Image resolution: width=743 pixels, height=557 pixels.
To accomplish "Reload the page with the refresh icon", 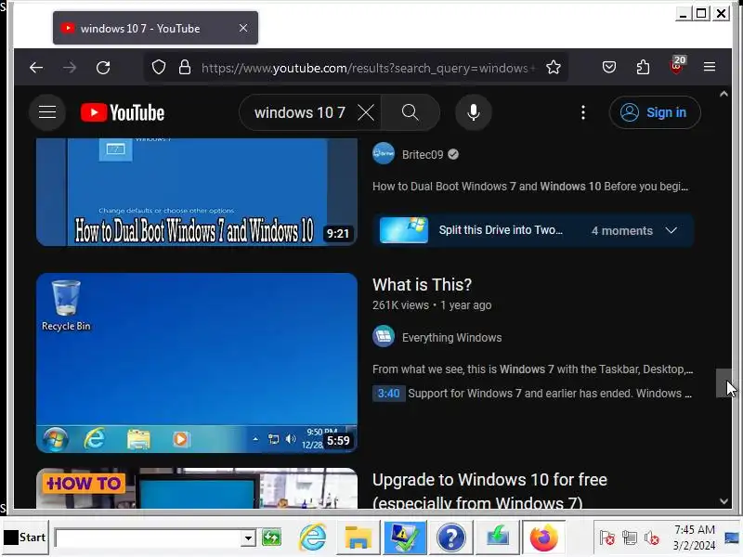I will [103, 67].
